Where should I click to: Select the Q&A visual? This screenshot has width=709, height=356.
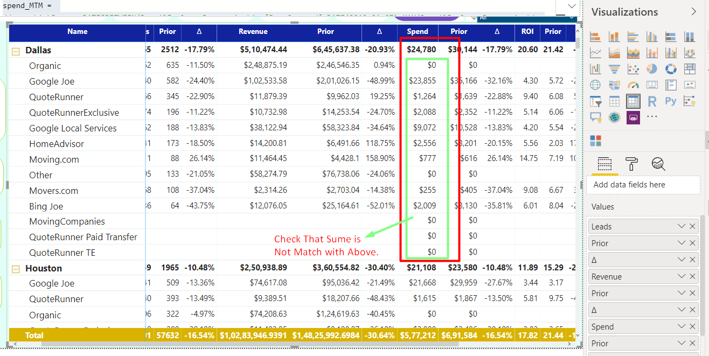595,117
